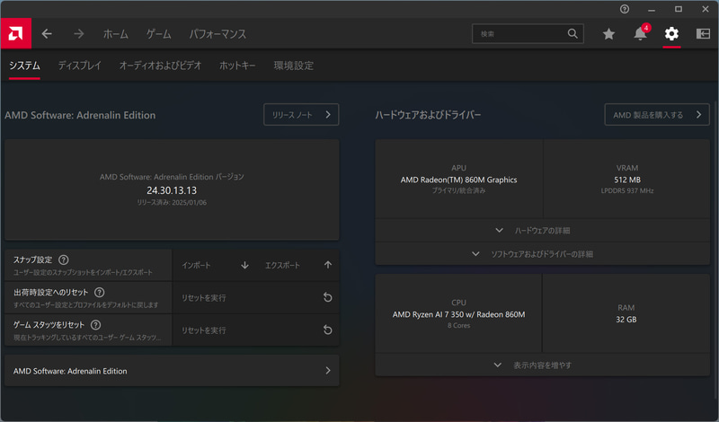Click reset icon for factory settings row
This screenshot has height=422, width=719.
pyautogui.click(x=327, y=297)
